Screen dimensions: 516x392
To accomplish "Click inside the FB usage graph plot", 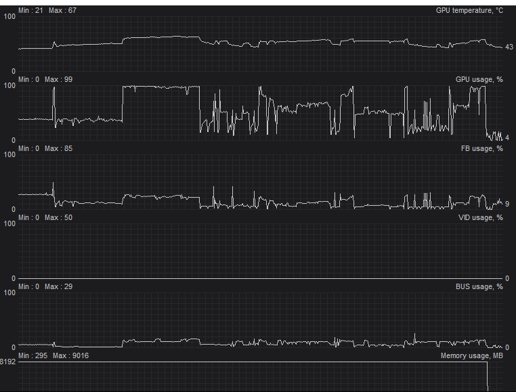I will [x=260, y=182].
